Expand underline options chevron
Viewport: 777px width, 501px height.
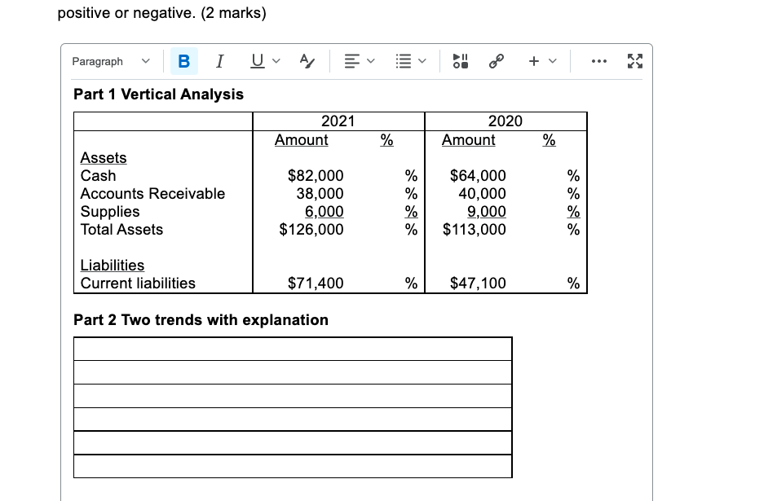276,61
